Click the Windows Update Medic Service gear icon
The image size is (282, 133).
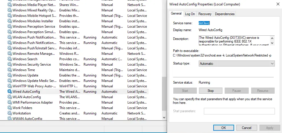[x=9, y=81]
